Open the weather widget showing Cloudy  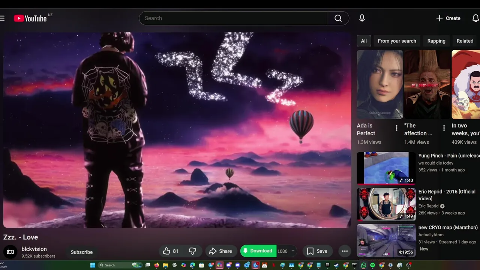coord(3,265)
